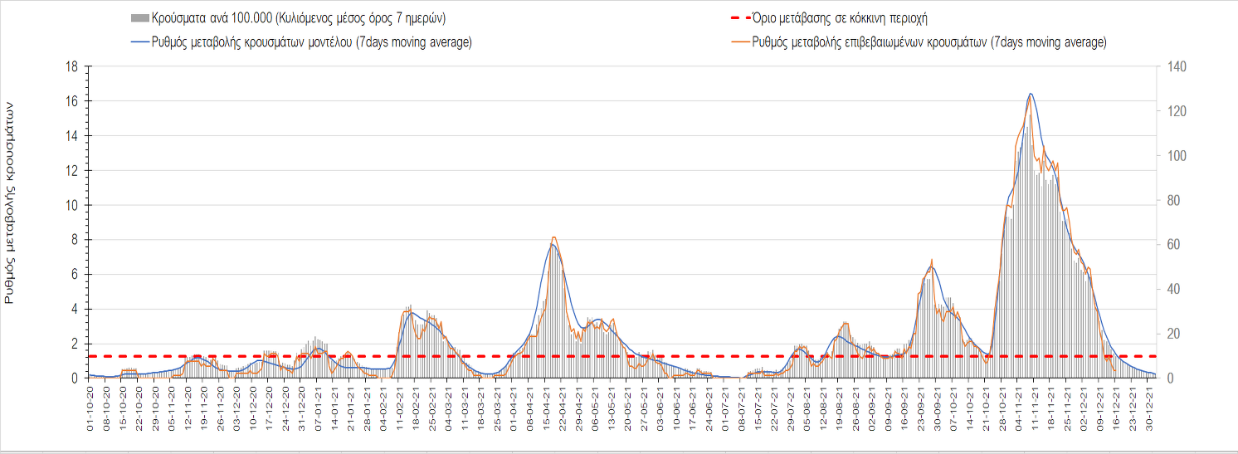This screenshot has height=454, width=1238.
Task: Click the right axis value 140
Action: coord(1175,67)
